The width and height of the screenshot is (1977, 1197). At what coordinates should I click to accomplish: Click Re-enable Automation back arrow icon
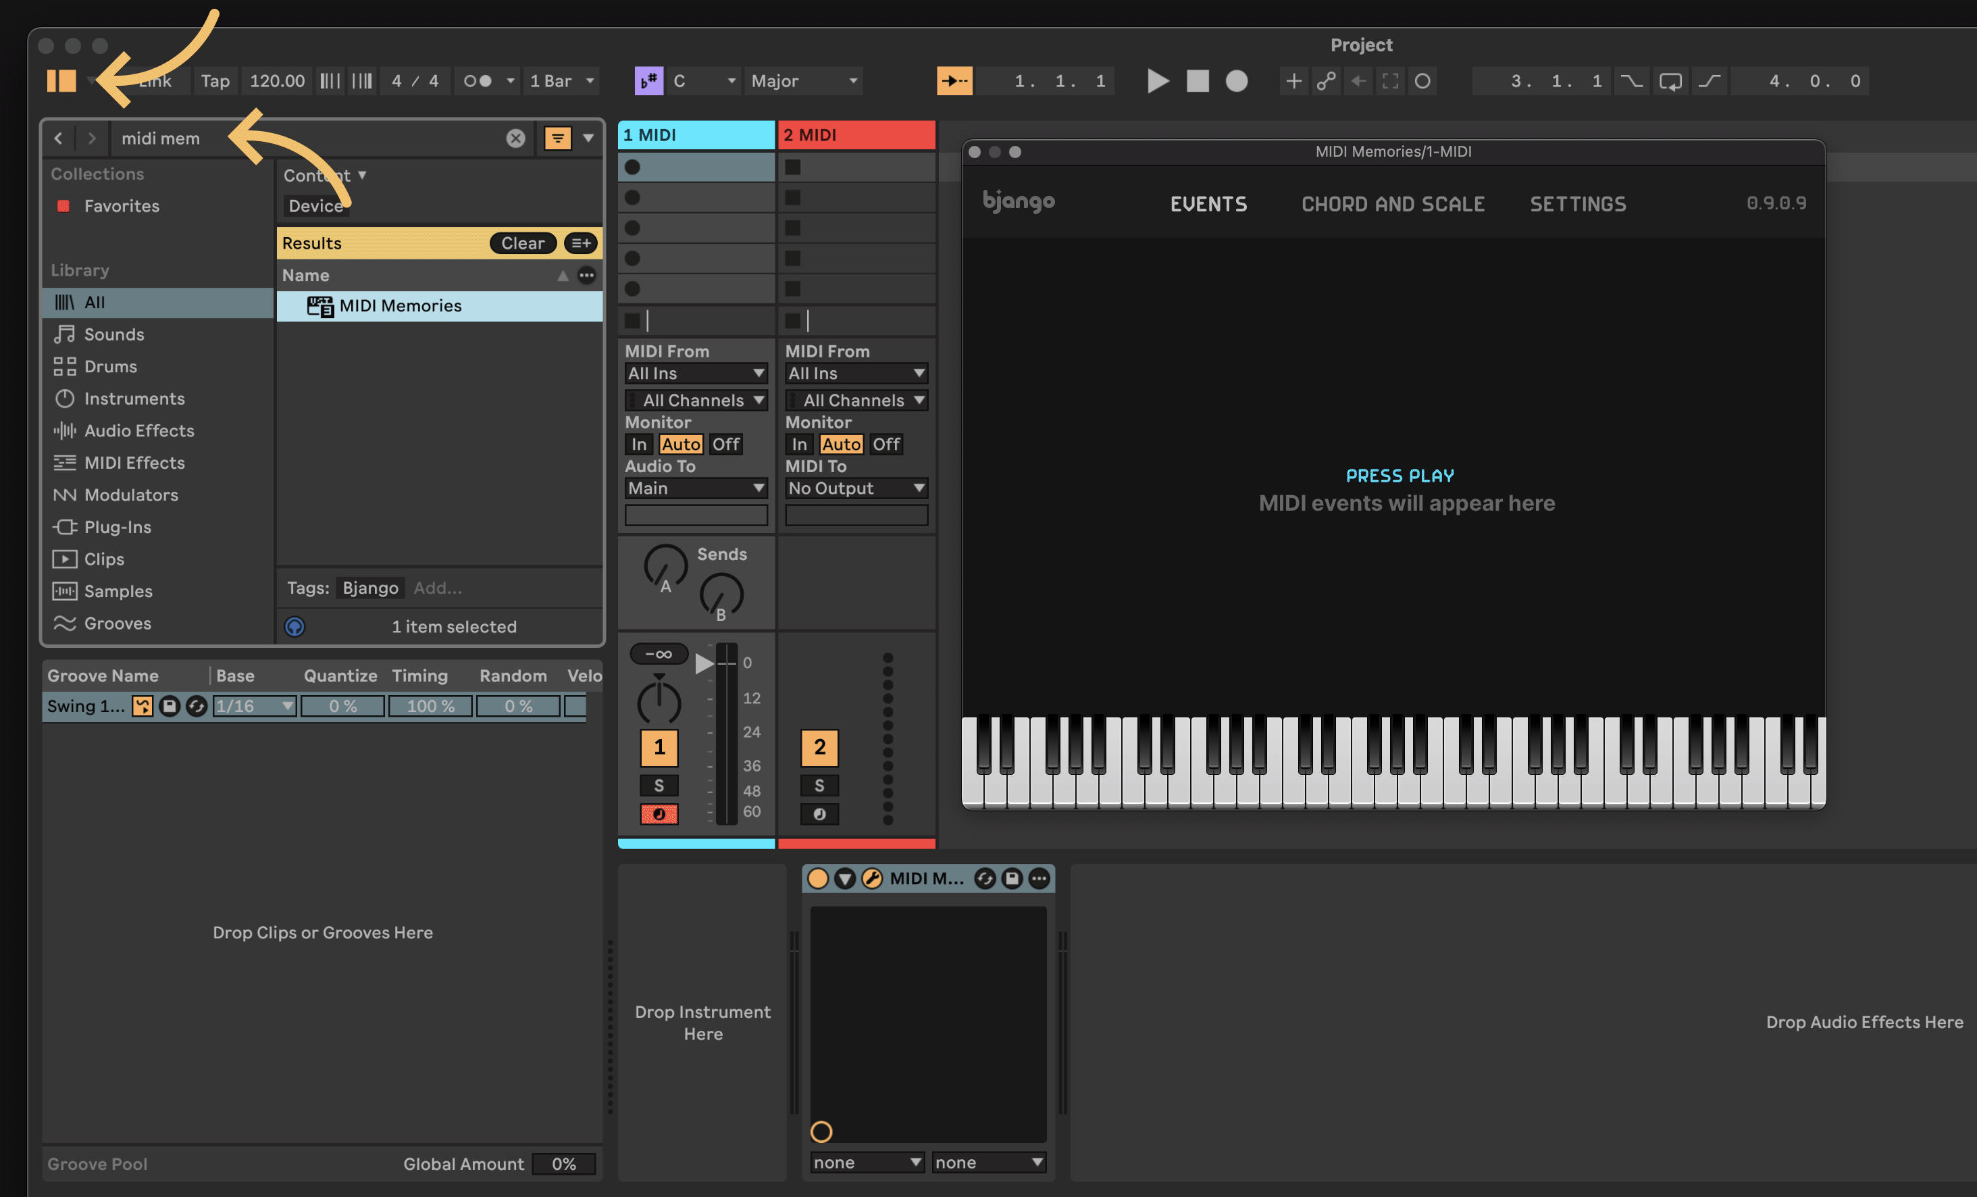tap(1358, 81)
